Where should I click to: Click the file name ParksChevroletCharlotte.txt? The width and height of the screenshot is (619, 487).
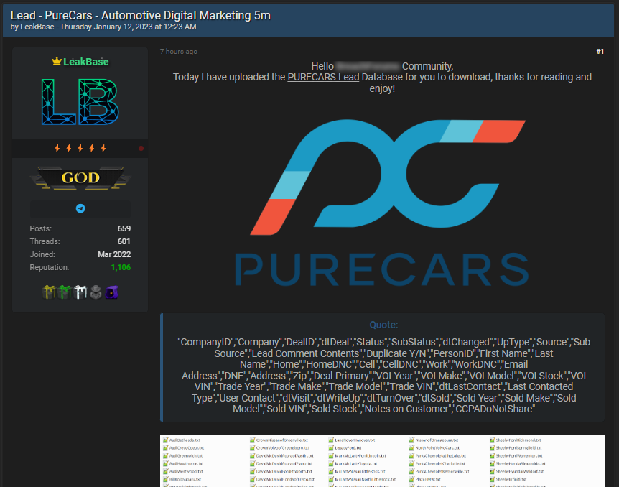(440, 463)
